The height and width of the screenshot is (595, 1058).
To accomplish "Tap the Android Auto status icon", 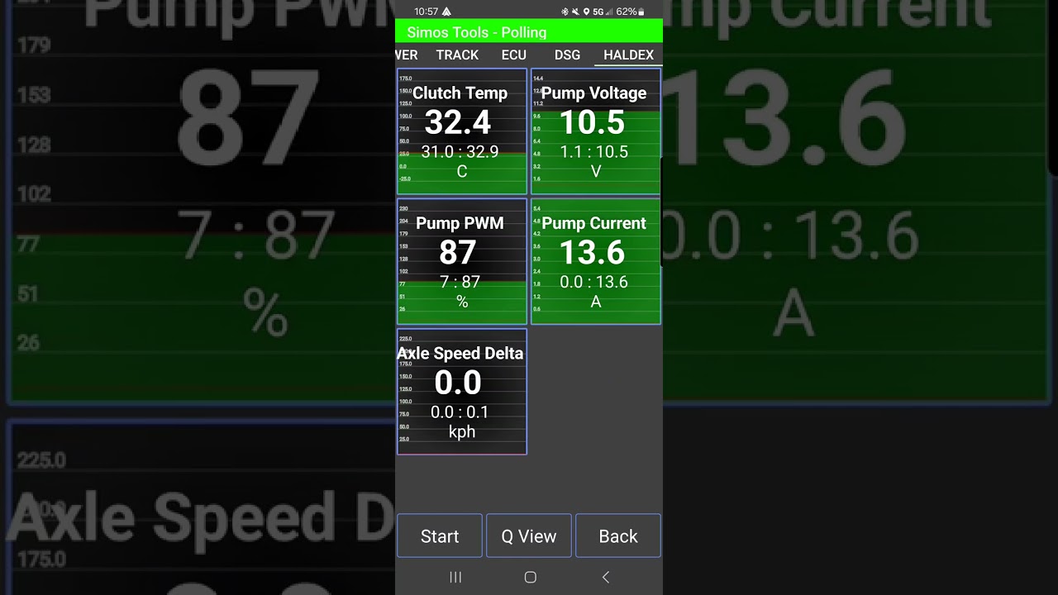I will tap(447, 12).
